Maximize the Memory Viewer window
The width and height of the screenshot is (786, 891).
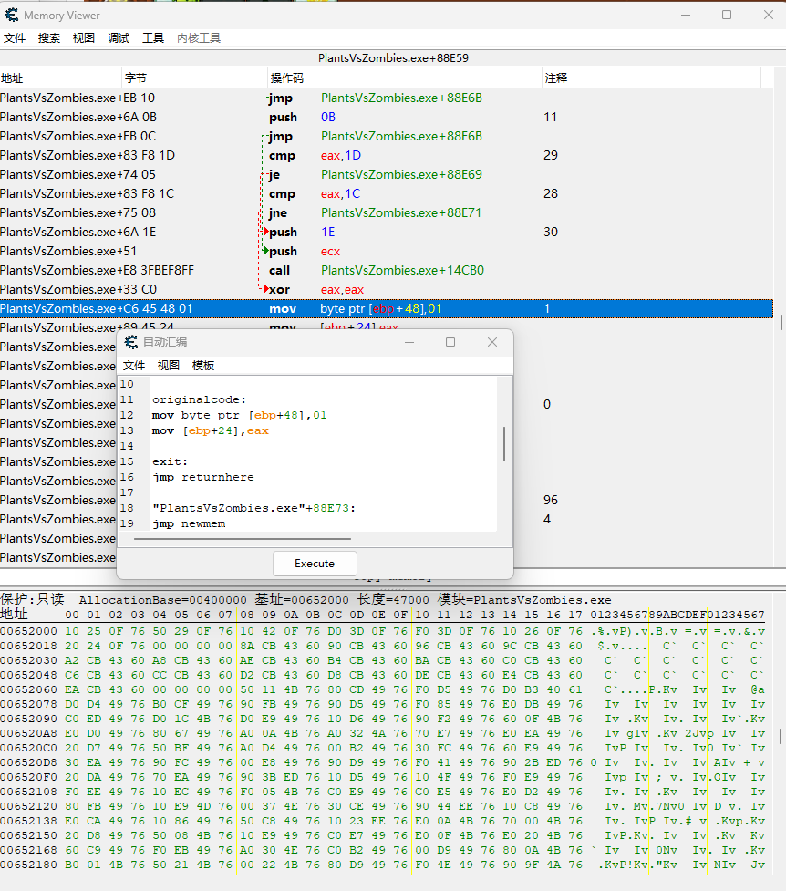pyautogui.click(x=727, y=15)
